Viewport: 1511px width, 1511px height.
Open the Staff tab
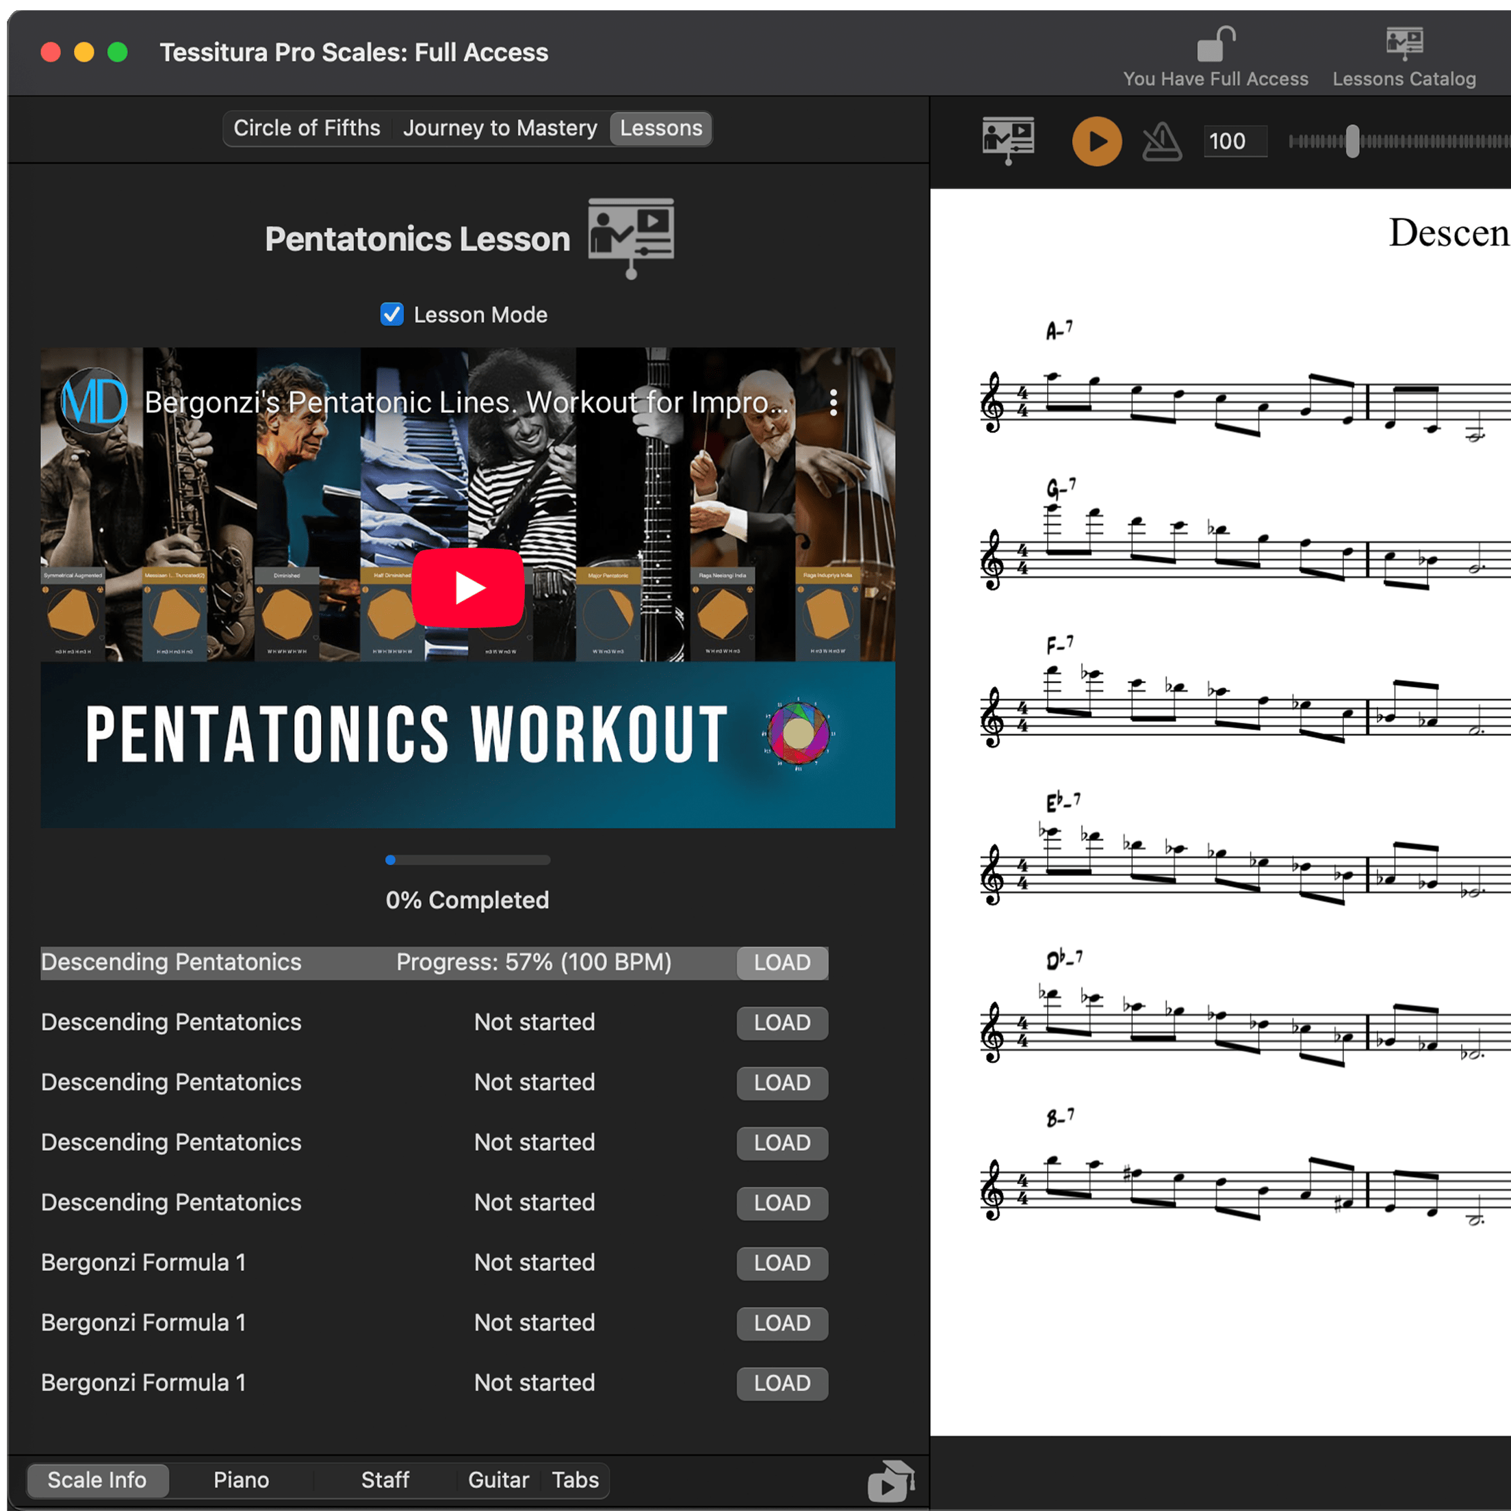pos(385,1480)
